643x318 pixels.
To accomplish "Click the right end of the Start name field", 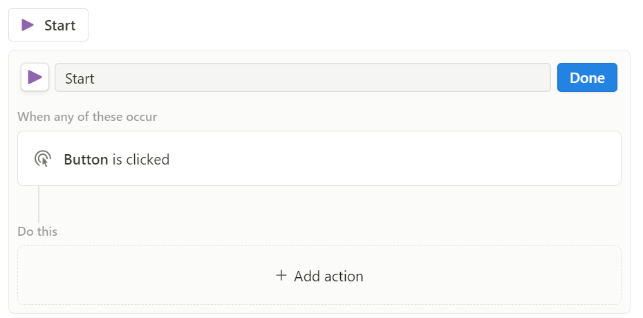I will click(512, 77).
